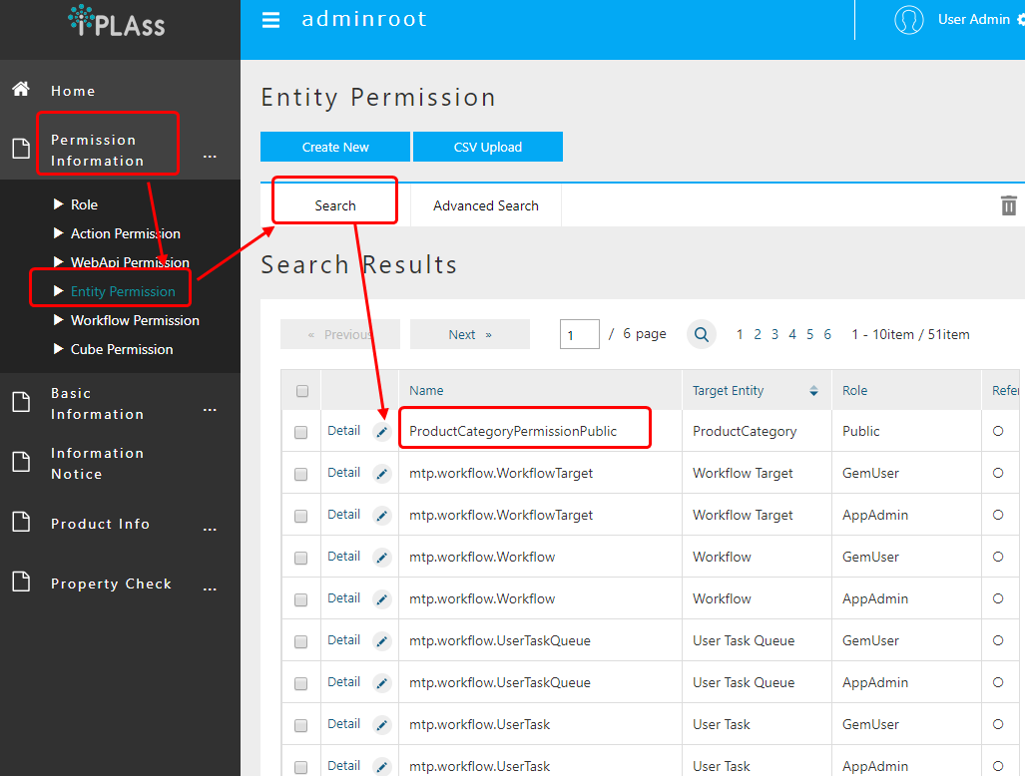Select the Search tab
The height and width of the screenshot is (776, 1025).
pos(335,205)
